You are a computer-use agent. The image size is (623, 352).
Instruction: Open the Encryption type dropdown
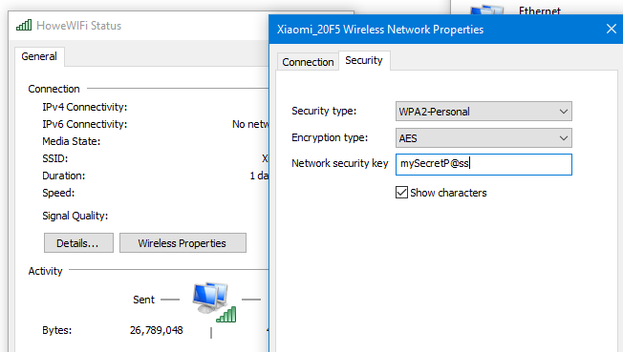click(483, 138)
